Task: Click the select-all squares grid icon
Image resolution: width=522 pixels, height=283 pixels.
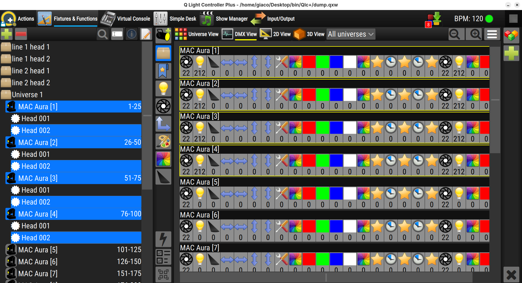Action: (163, 274)
